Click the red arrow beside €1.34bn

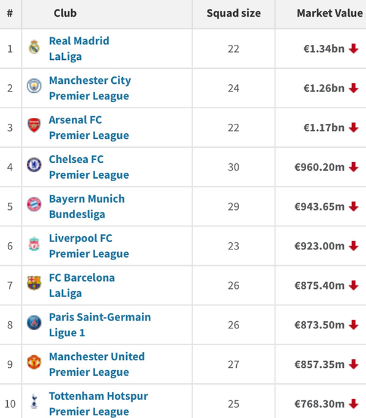click(x=353, y=48)
